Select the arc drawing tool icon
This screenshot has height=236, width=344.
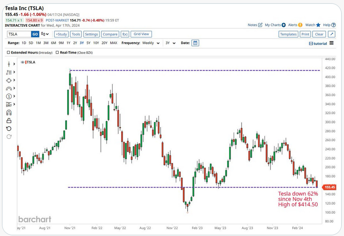(x=9, y=88)
